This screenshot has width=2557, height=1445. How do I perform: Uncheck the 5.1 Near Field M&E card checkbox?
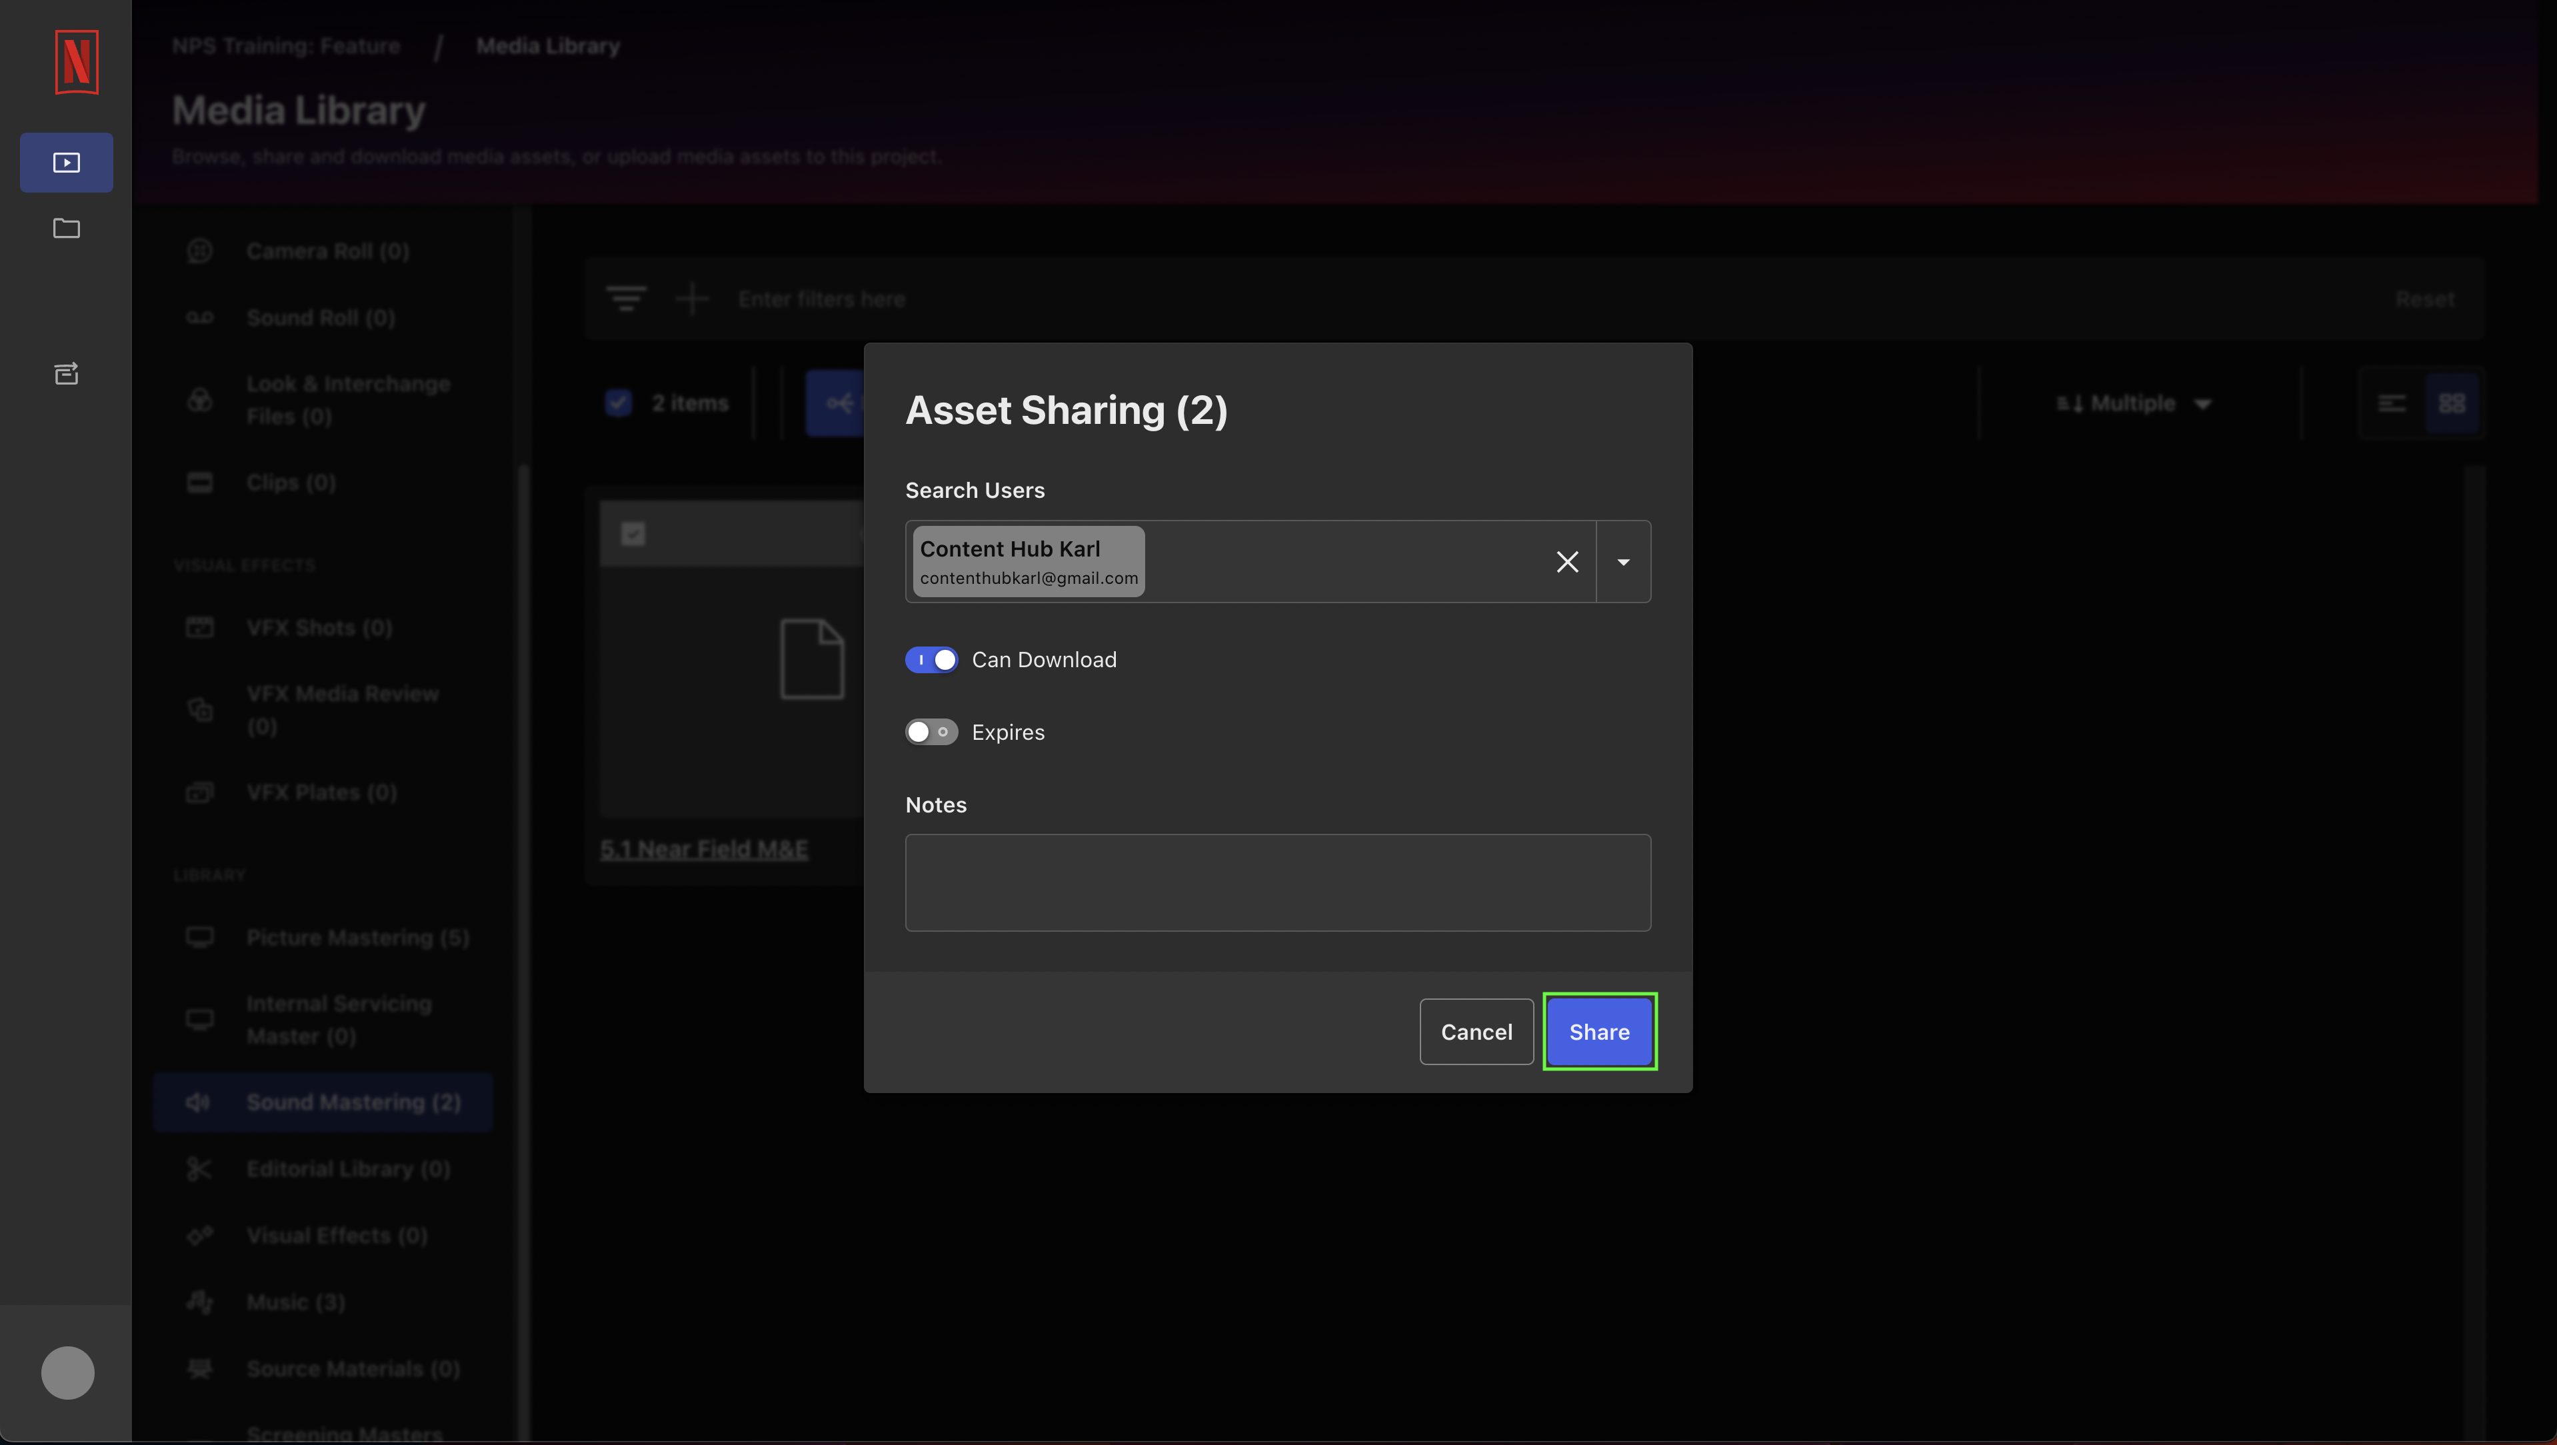pos(633,534)
